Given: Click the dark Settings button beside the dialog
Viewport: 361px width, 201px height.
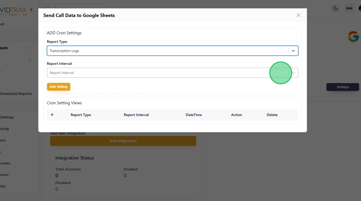Looking at the screenshot, I should tap(343, 87).
